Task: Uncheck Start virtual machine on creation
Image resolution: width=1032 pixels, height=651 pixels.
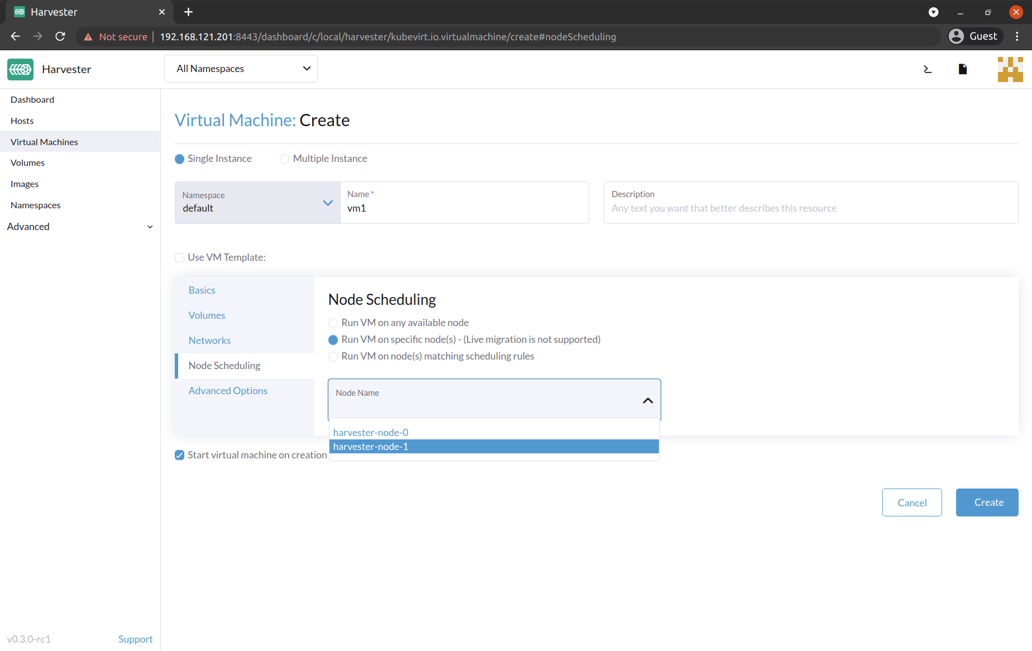Action: click(x=179, y=455)
